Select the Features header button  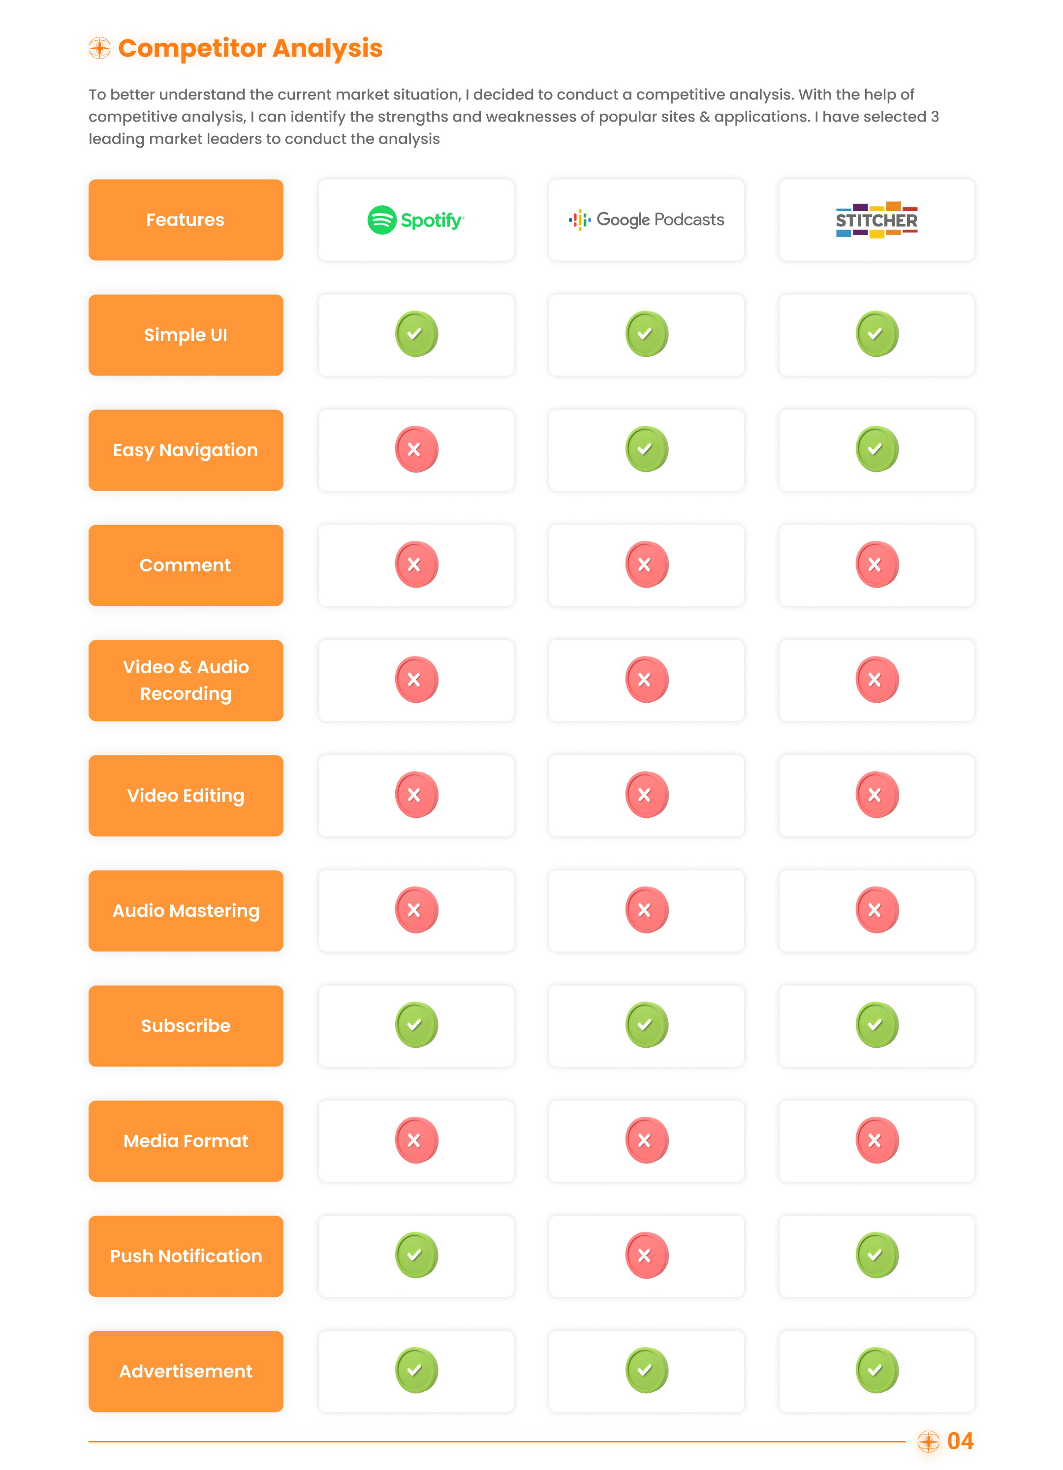pyautogui.click(x=186, y=219)
